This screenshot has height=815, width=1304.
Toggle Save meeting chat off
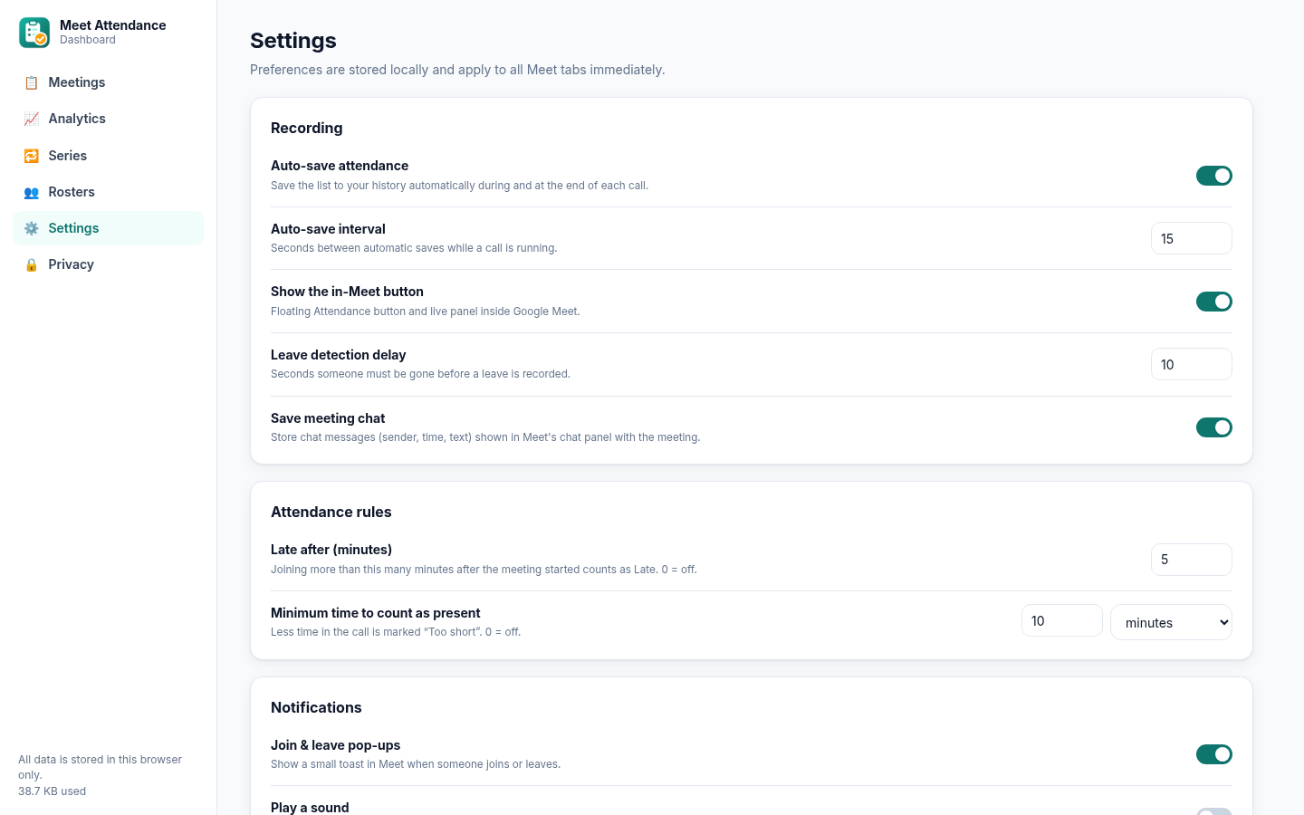(x=1214, y=427)
